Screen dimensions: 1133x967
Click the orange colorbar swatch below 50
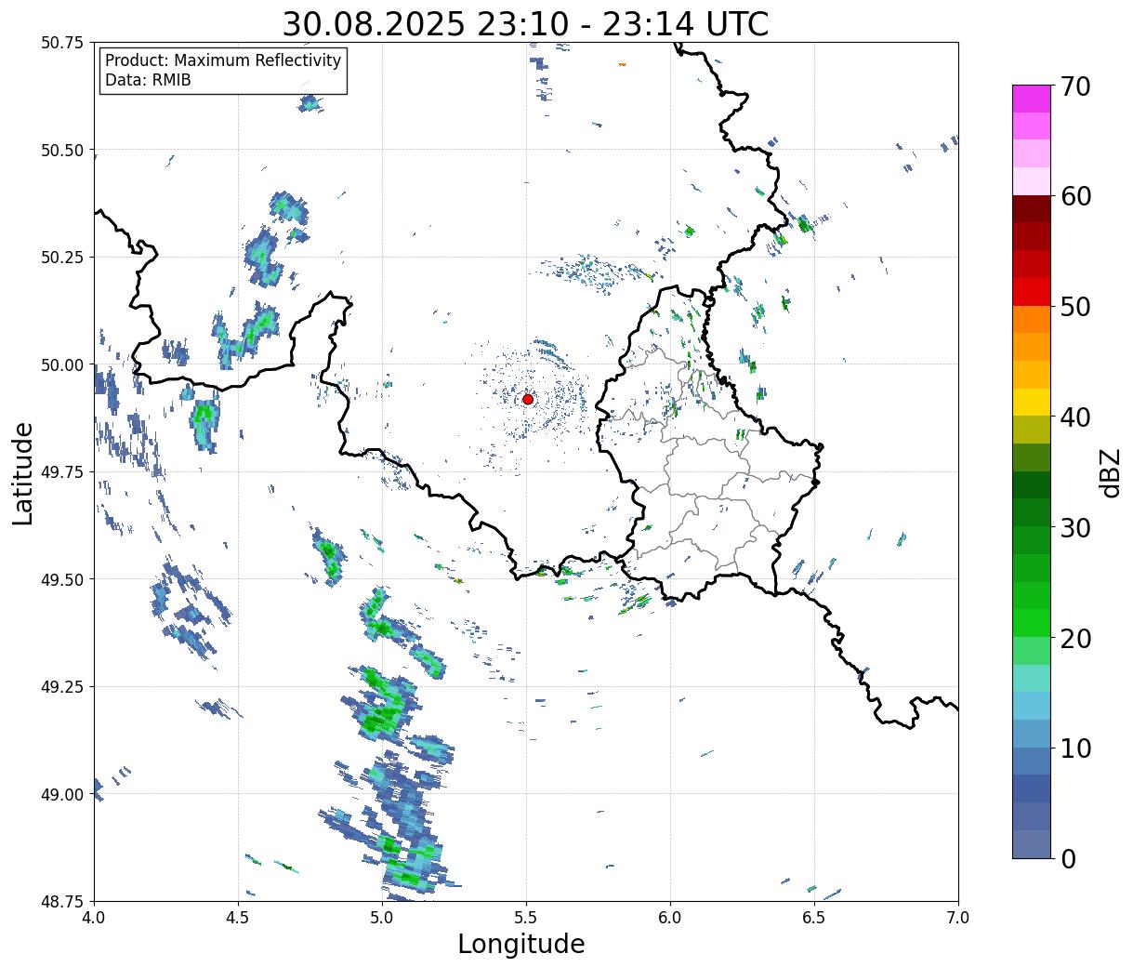click(x=1032, y=319)
